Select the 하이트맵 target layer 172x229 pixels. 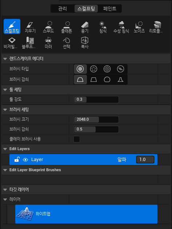click(x=87, y=214)
